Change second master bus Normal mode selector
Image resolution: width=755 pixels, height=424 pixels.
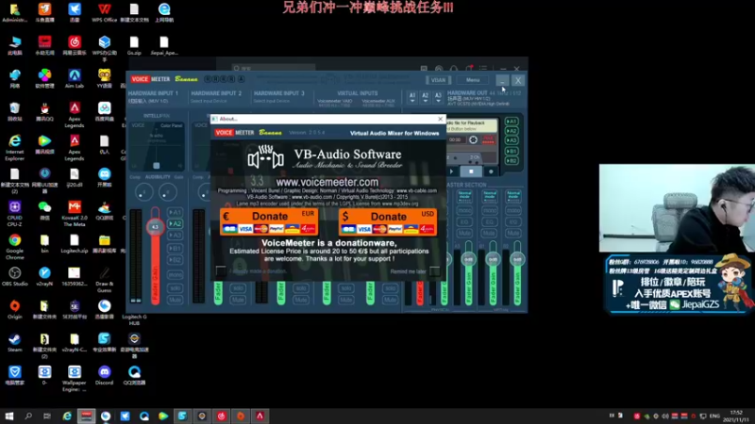coord(490,195)
